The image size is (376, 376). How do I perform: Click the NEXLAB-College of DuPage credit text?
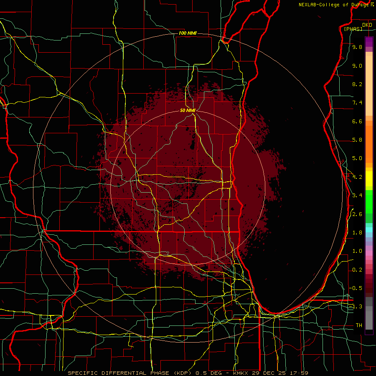click(336, 5)
